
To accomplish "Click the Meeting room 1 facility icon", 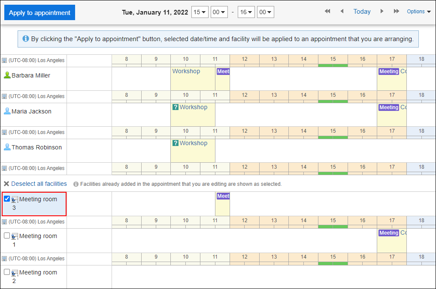I will click(x=15, y=236).
